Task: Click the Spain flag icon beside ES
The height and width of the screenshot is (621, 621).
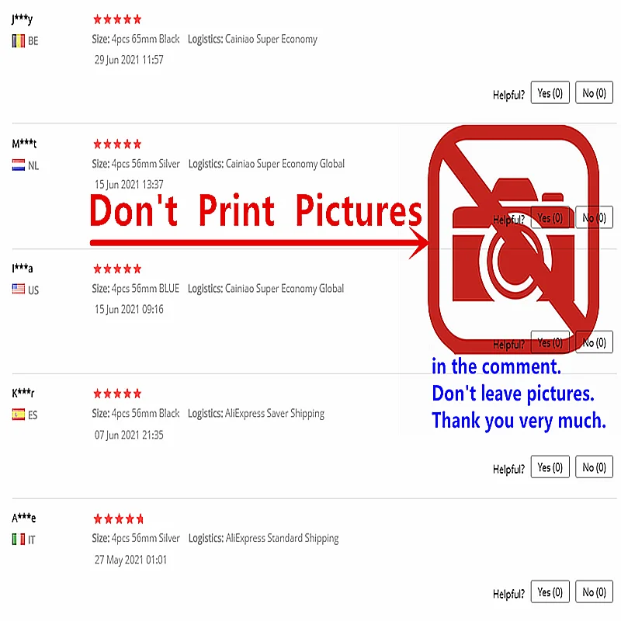Action: 19,415
